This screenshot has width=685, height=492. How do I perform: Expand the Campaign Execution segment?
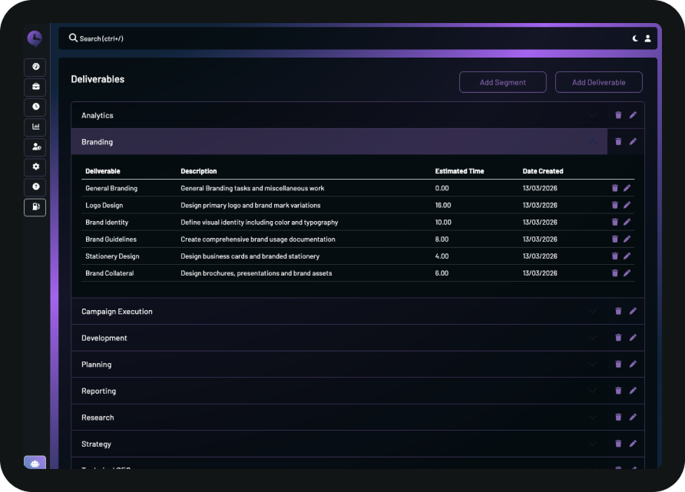[x=592, y=312]
